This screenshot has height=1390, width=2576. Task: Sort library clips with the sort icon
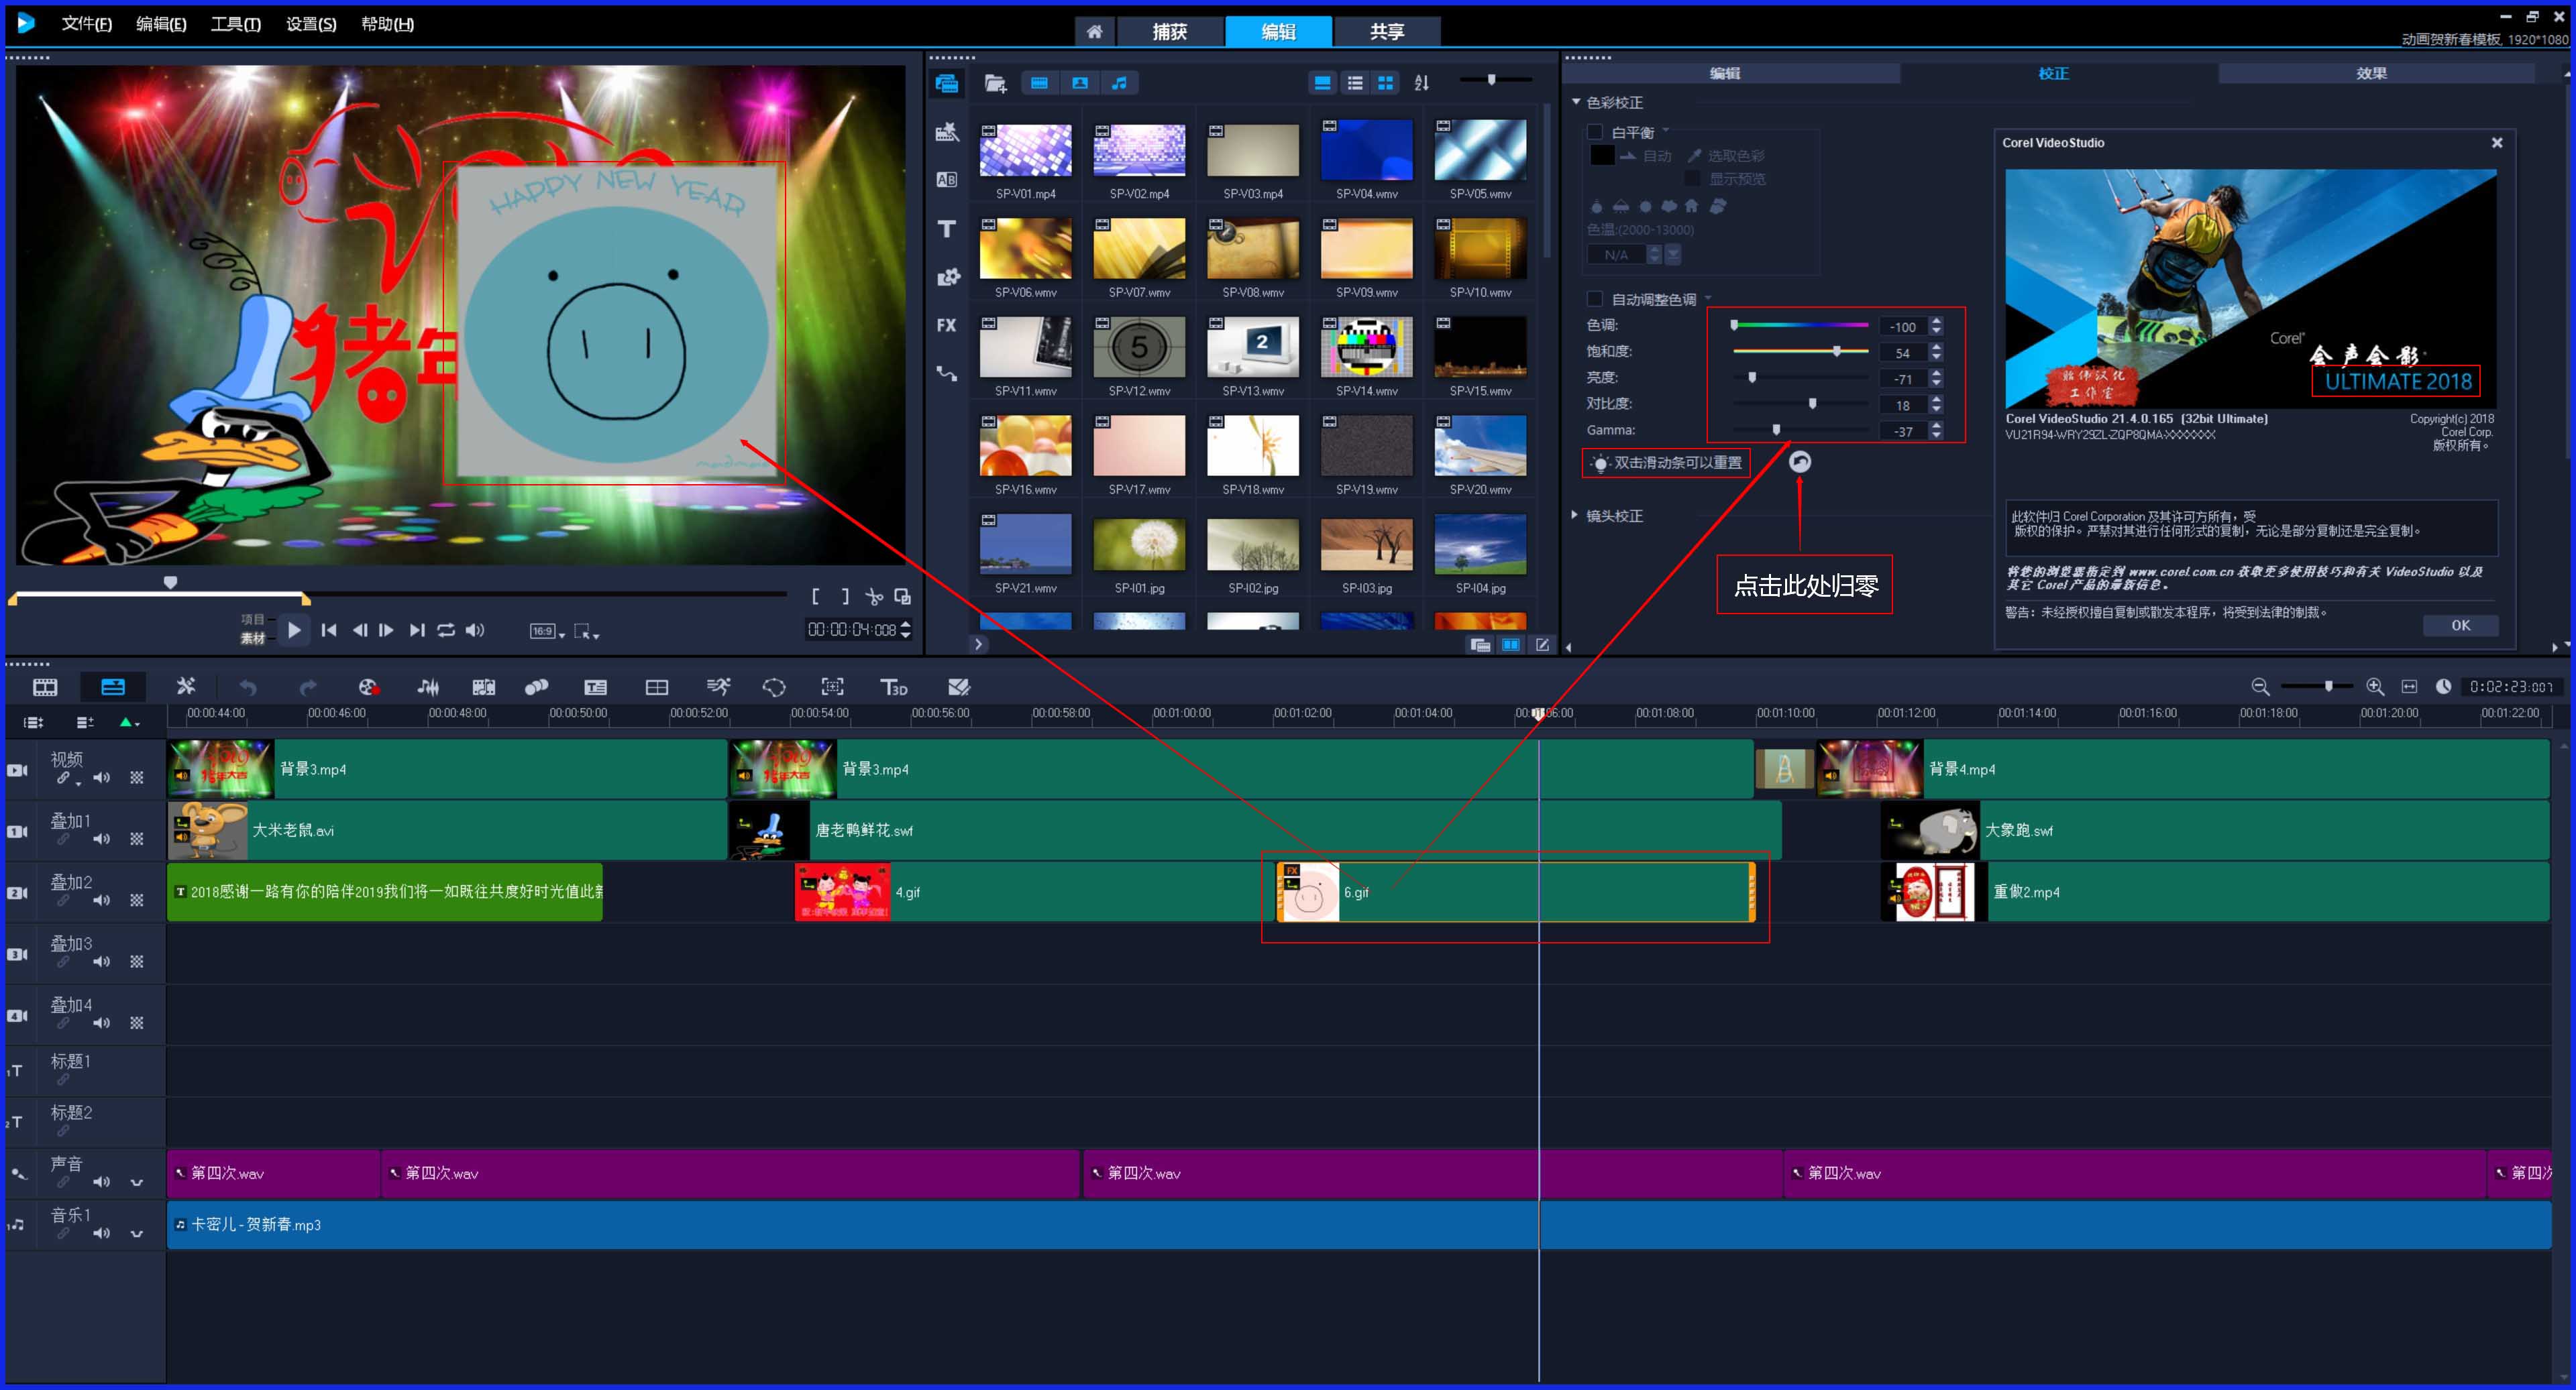[x=1422, y=83]
